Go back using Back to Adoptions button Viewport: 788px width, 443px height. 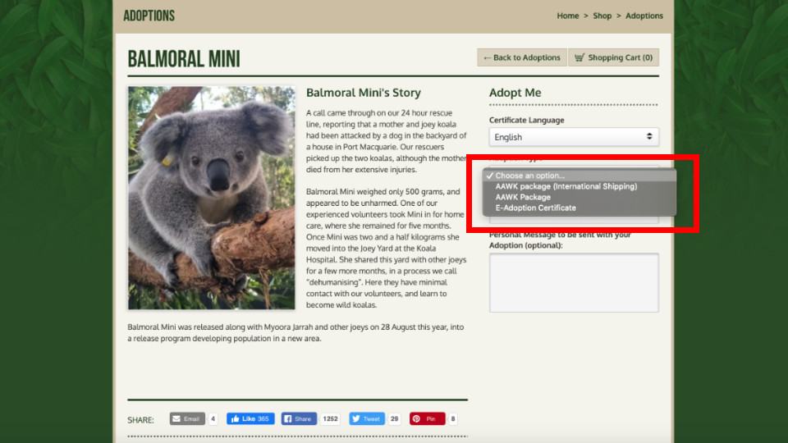pos(521,57)
